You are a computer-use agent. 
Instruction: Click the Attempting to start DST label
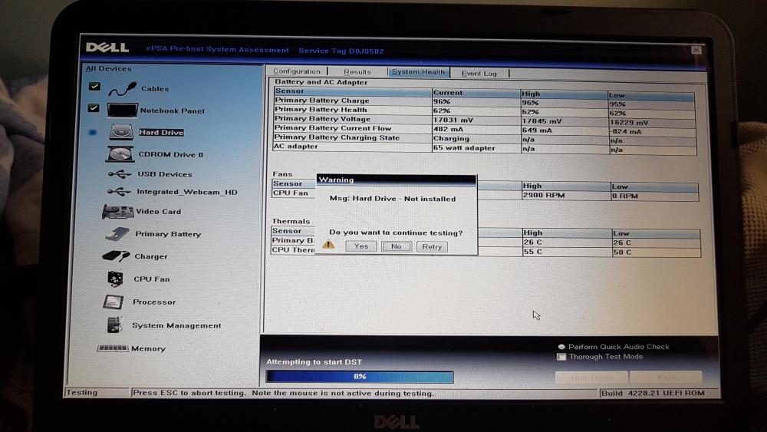click(314, 362)
